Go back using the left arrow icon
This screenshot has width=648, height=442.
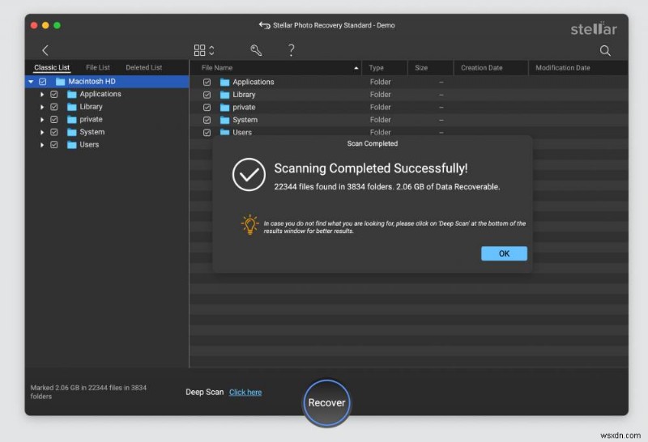click(x=45, y=50)
